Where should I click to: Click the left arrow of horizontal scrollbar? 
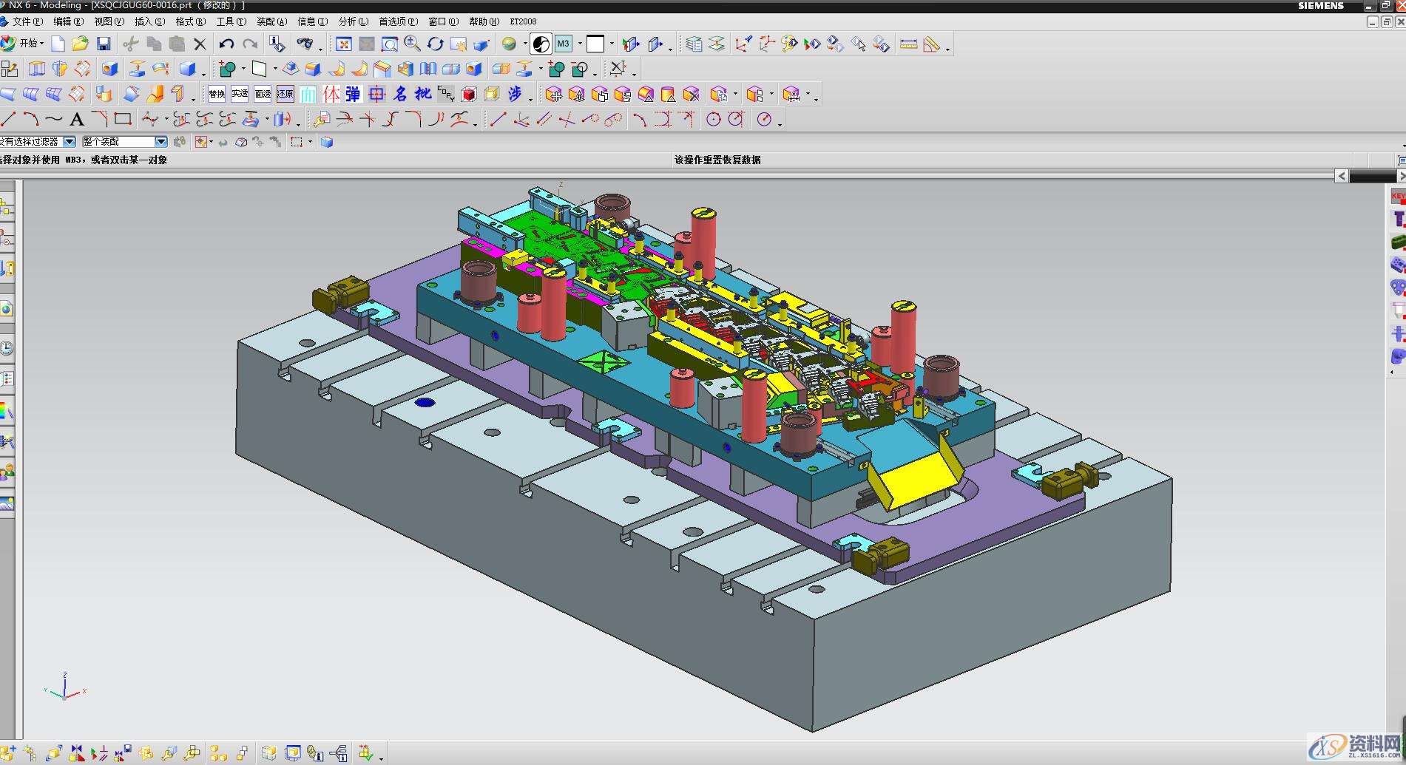click(1342, 176)
